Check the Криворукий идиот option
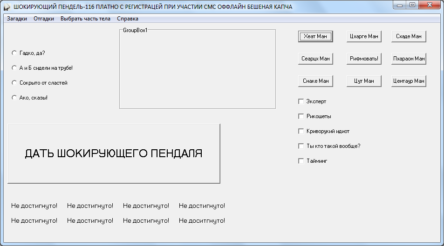Image resolution: width=444 pixels, height=246 pixels. coord(301,131)
